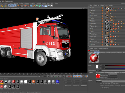Expand the Режим blend mode triangle
The height and width of the screenshot is (93, 125).
(x=89, y=80)
